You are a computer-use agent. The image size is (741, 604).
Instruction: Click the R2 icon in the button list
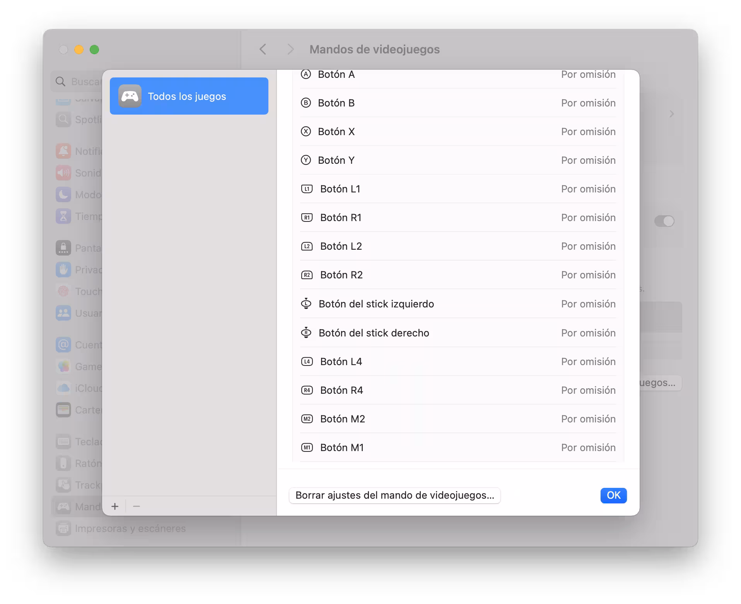click(307, 275)
